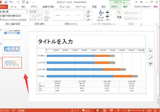The height and width of the screenshot is (112, 160).
Task: Toggle the コメント comments pane button
Action: click(x=87, y=111)
